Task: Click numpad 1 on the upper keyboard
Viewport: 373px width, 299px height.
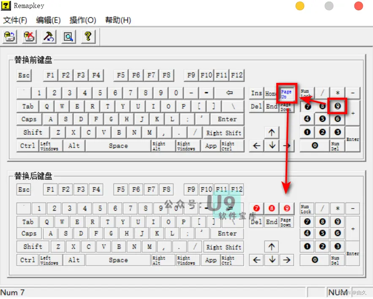Action: (x=308, y=132)
